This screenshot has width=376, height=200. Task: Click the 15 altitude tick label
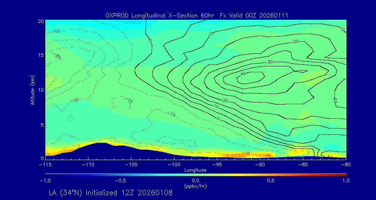40,55
